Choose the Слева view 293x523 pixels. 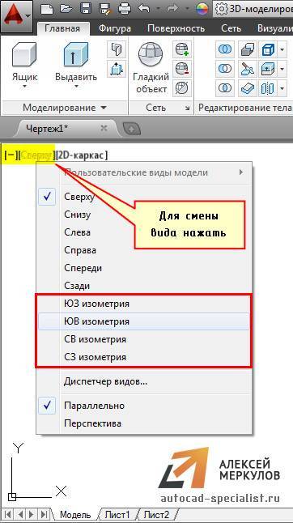tap(144, 232)
